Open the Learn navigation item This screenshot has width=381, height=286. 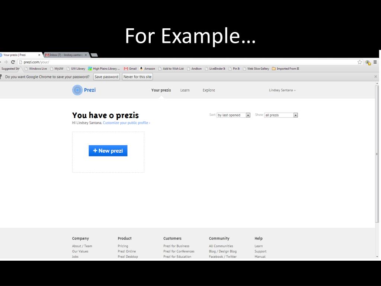point(185,90)
